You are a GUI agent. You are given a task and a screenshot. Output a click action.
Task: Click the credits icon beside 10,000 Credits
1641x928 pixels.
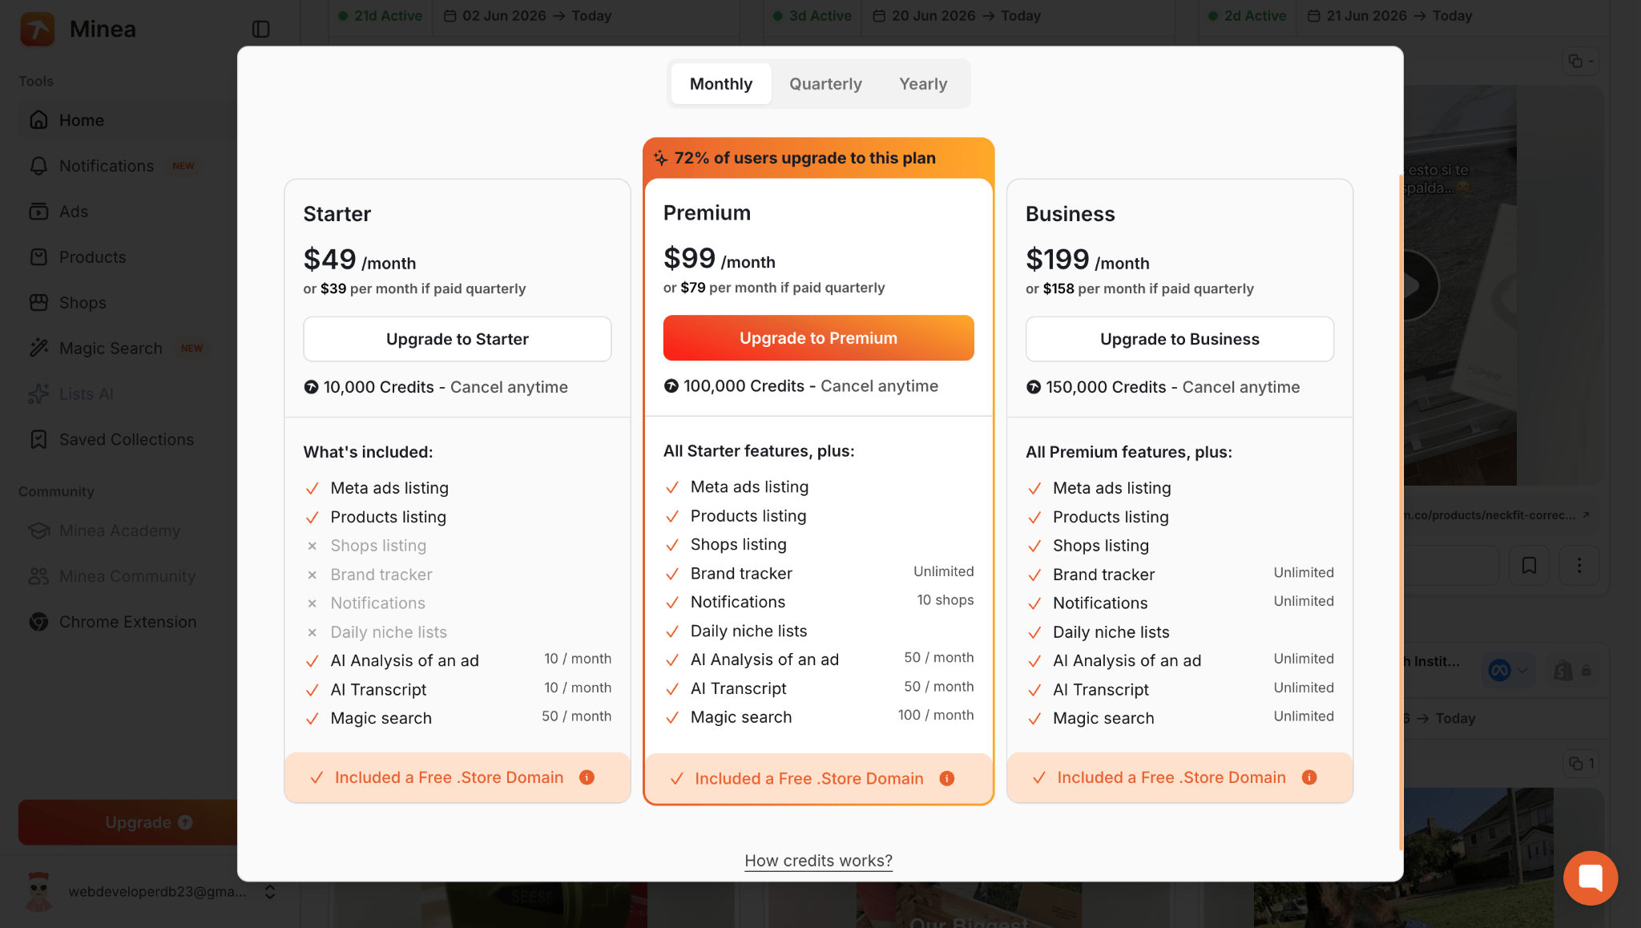pyautogui.click(x=311, y=387)
